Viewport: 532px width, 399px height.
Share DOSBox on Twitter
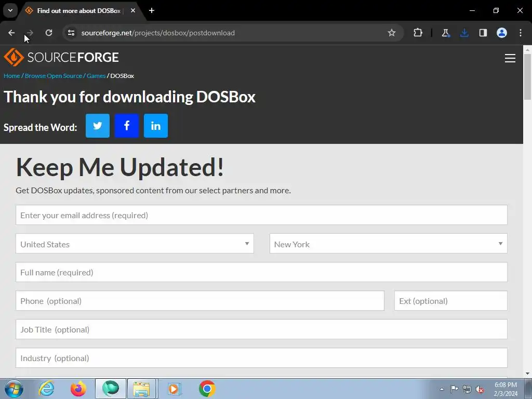pyautogui.click(x=97, y=126)
